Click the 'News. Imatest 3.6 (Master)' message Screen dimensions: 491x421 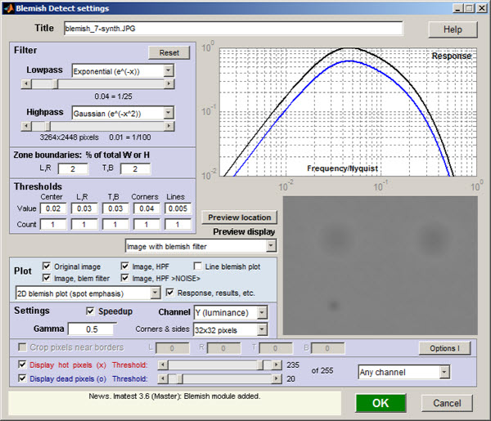pos(174,396)
